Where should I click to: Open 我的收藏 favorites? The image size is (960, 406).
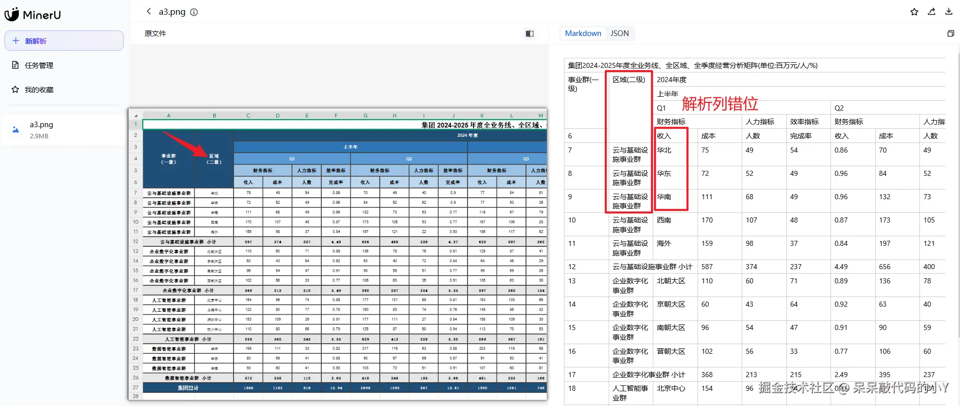39,90
